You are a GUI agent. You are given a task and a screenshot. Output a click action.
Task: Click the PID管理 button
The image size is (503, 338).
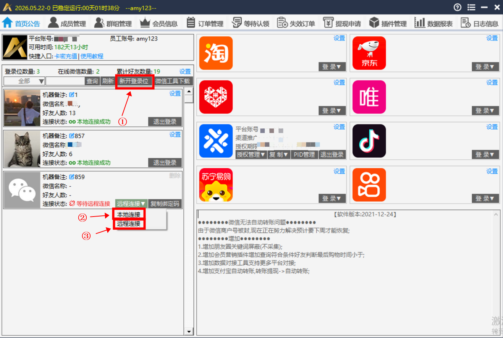pyautogui.click(x=304, y=155)
